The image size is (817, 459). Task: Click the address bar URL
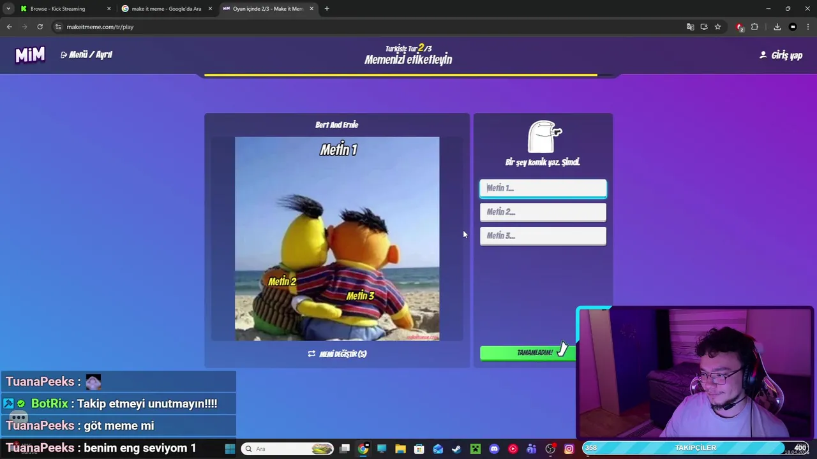(100, 27)
